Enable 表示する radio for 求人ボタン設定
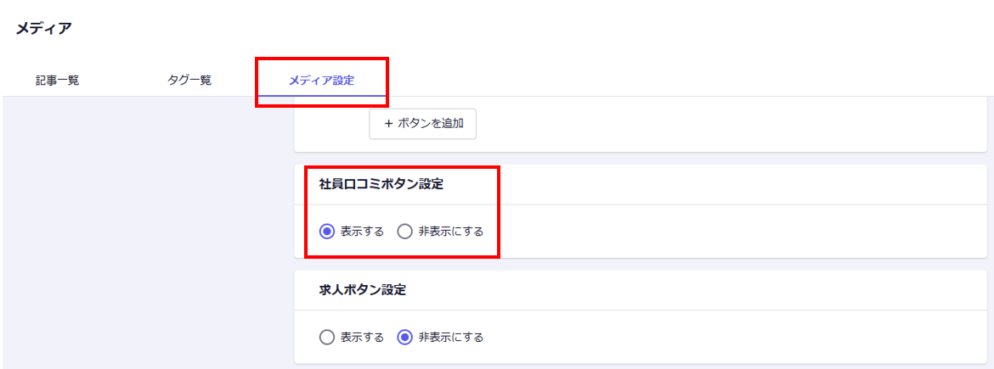Screen dimensions: 994x369 pyautogui.click(x=327, y=337)
